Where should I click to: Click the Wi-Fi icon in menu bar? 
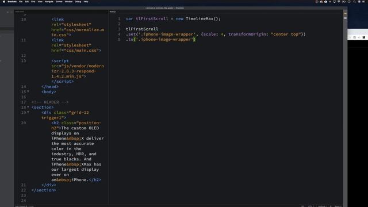point(339,2)
